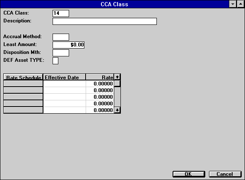Focus the CCA Class field containing 14
Viewport: 245px width, 180px height.
[61, 13]
